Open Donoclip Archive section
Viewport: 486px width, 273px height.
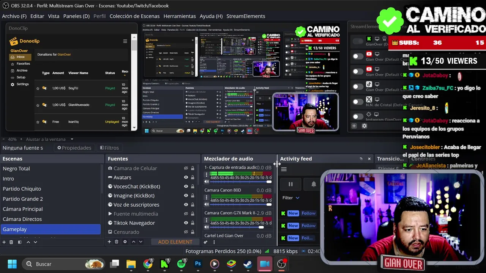tap(22, 71)
